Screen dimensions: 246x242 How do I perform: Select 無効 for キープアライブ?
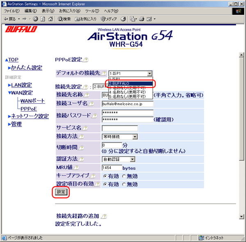124,176
